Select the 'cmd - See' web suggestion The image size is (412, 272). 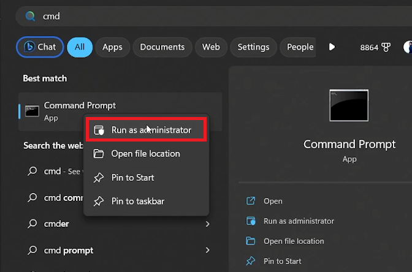point(55,171)
